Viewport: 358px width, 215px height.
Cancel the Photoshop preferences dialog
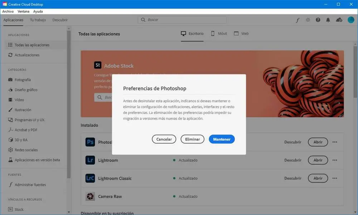(x=164, y=139)
